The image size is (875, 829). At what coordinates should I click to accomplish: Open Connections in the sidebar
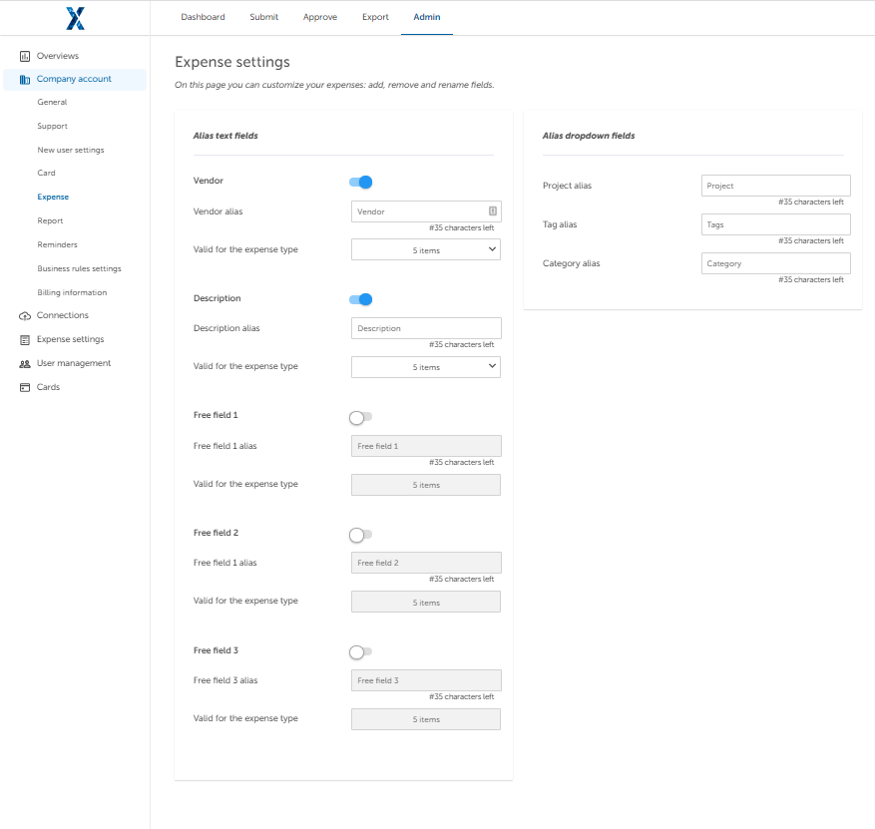pos(63,316)
